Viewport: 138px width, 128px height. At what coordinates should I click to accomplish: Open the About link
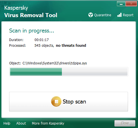point(21,123)
